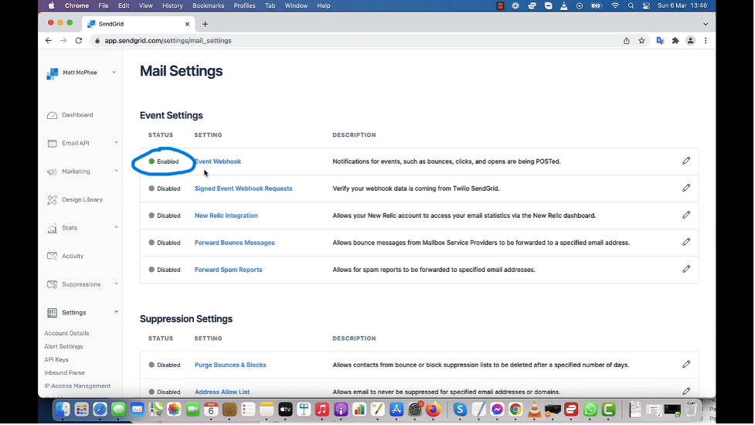Go back with browser back arrow
This screenshot has height=425, width=755.
[x=48, y=41]
